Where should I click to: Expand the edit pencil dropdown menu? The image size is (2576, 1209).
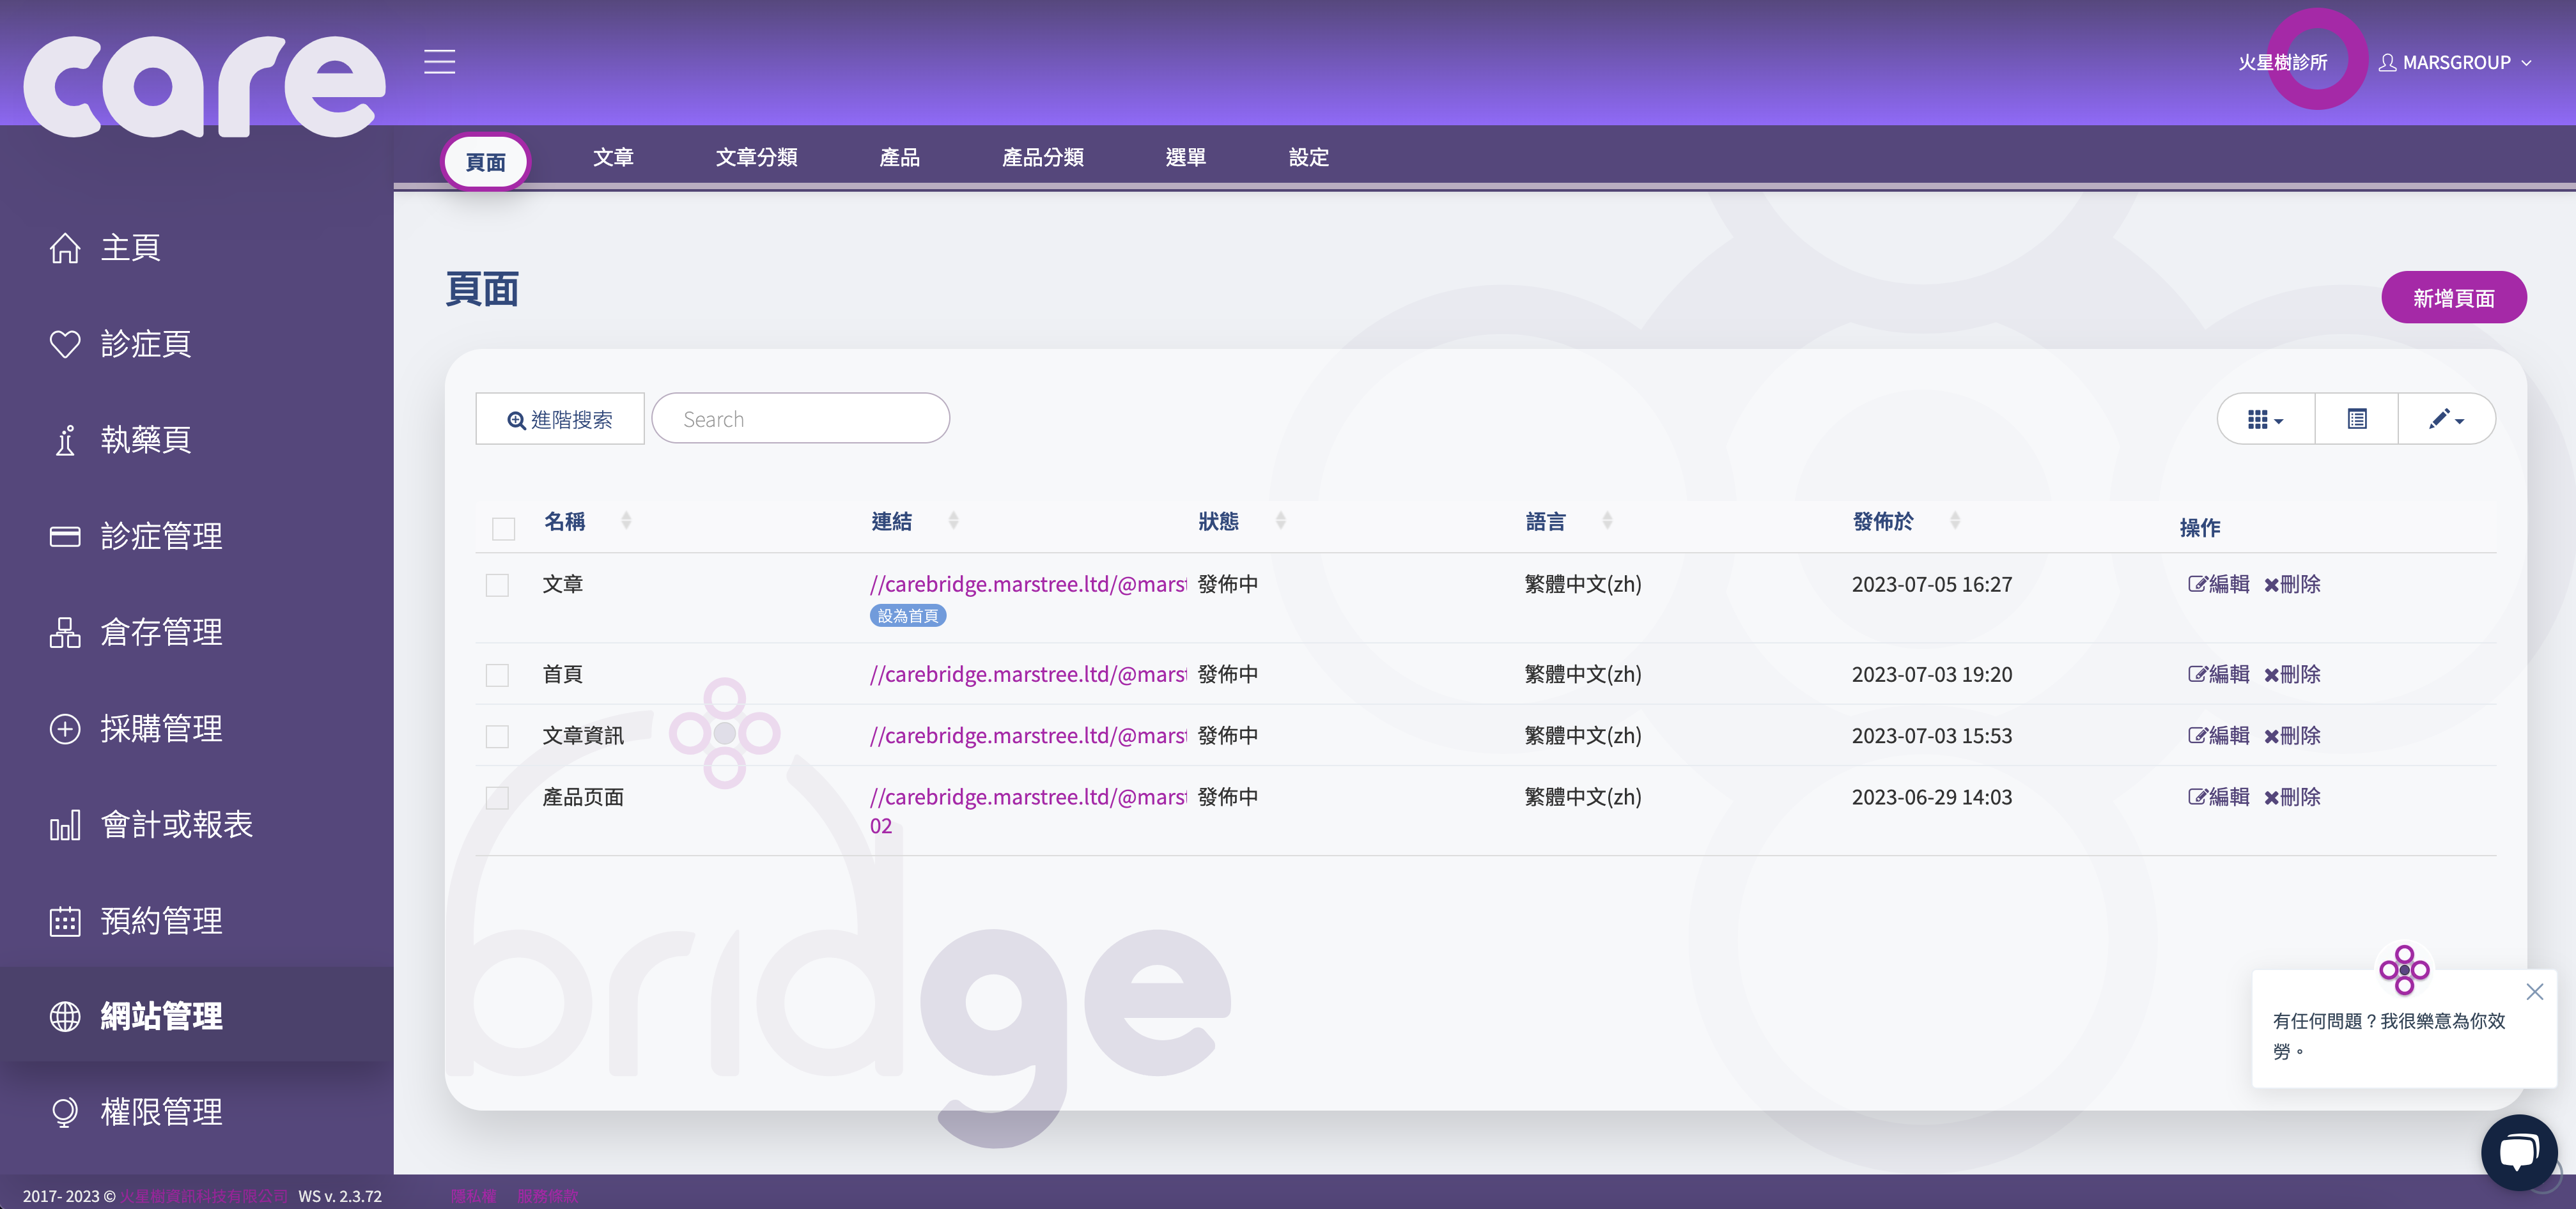tap(2446, 418)
